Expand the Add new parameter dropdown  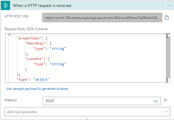tap(87, 112)
